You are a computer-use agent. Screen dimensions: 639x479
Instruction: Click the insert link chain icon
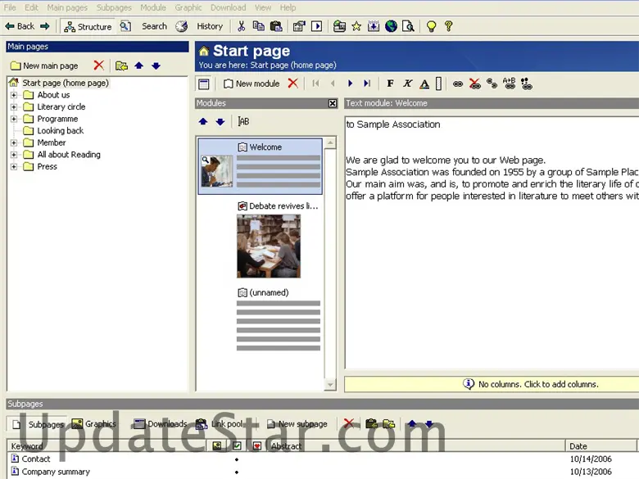pyautogui.click(x=458, y=84)
